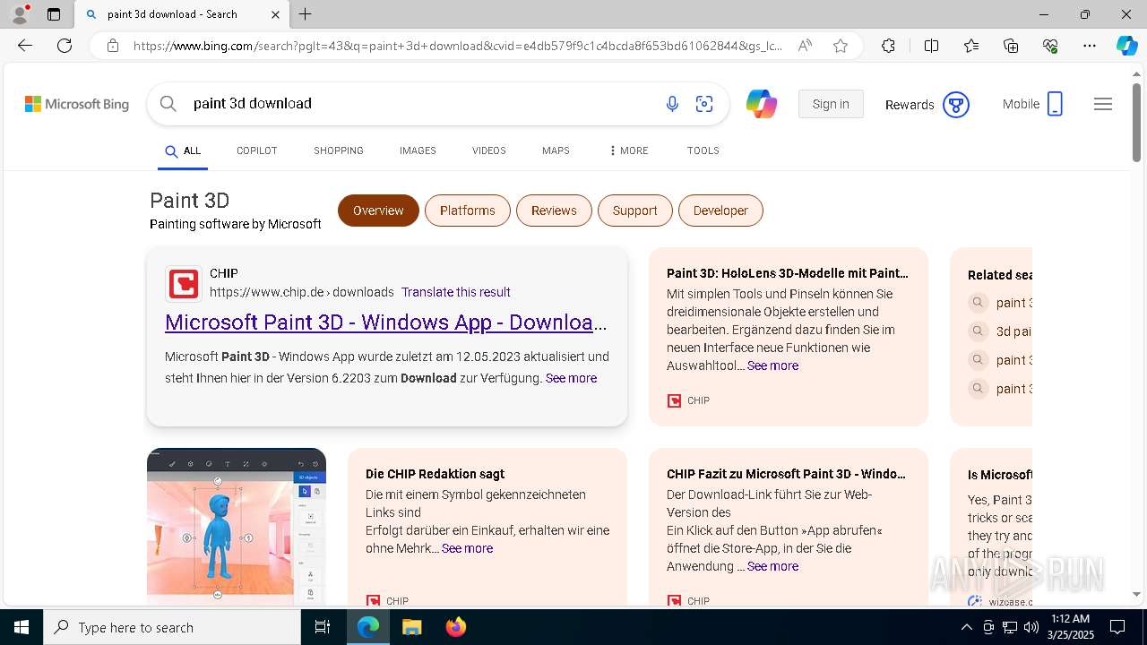Expand the MORE search categories menu

[628, 150]
